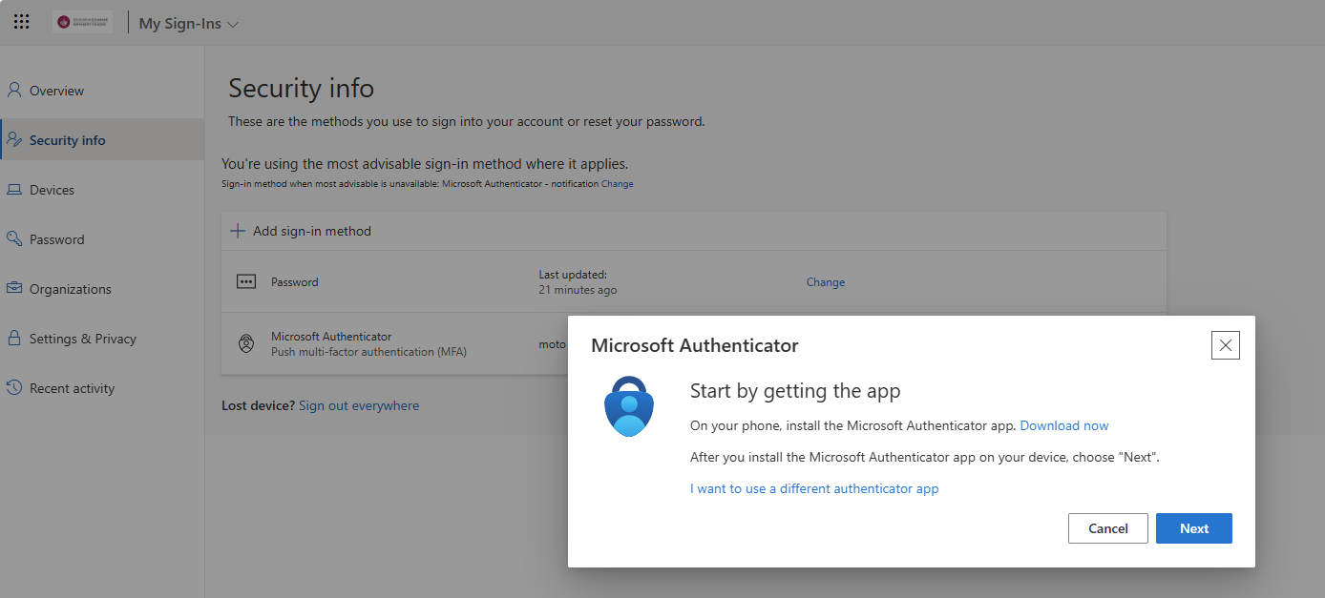The height and width of the screenshot is (598, 1325).
Task: Click the organization logo in header
Action: coord(82,22)
